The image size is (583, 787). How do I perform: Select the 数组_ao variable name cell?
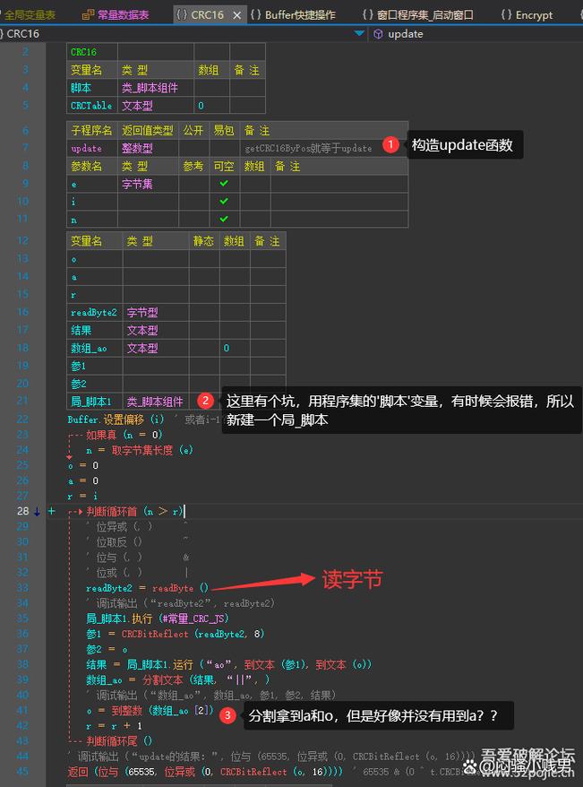[95, 349]
